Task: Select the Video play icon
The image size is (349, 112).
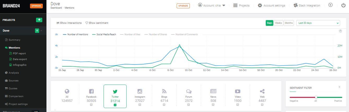Action: [x=238, y=91]
